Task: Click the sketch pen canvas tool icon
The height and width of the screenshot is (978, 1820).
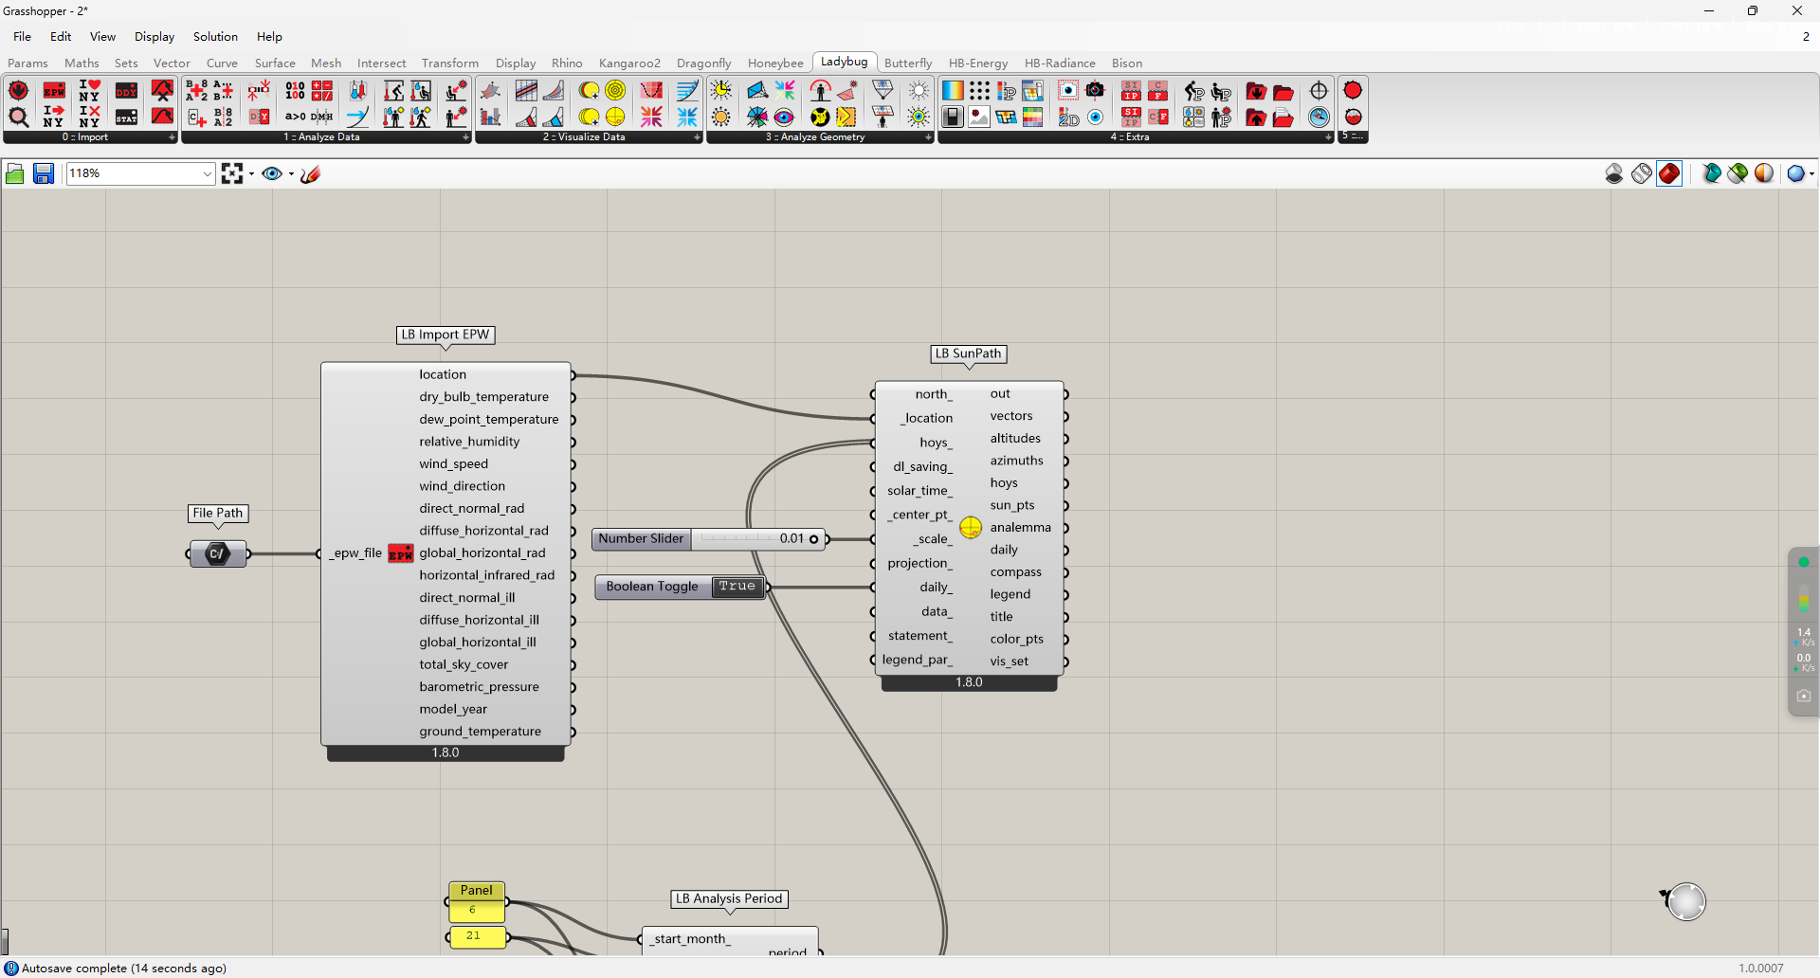Action: 311,173
